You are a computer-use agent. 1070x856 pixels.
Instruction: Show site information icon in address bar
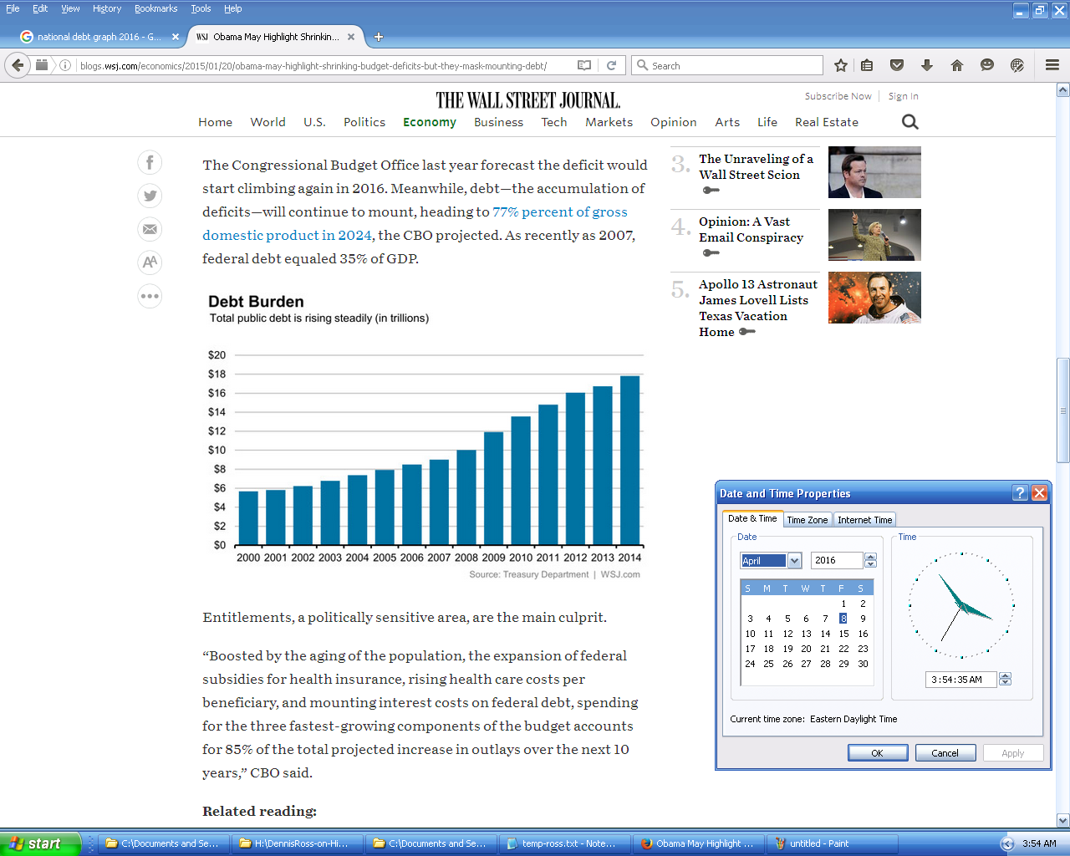click(x=65, y=65)
